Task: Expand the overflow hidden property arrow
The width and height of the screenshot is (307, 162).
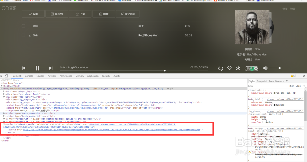Action: tap(263, 122)
